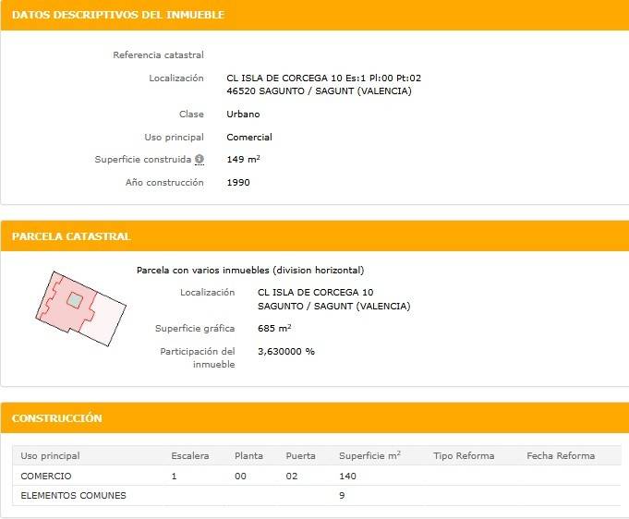The height and width of the screenshot is (519, 629).
Task: Click the Escalera column header
Action: (190, 455)
